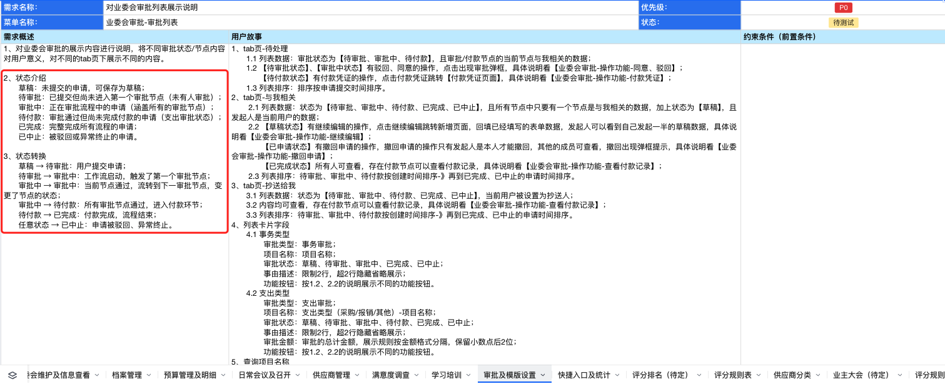
Task: Click the red P0 priority tag
Action: (x=843, y=8)
